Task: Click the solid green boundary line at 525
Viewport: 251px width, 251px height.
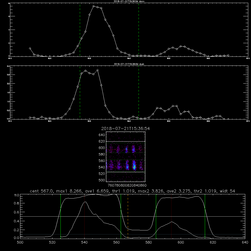Action: [x=60, y=216]
